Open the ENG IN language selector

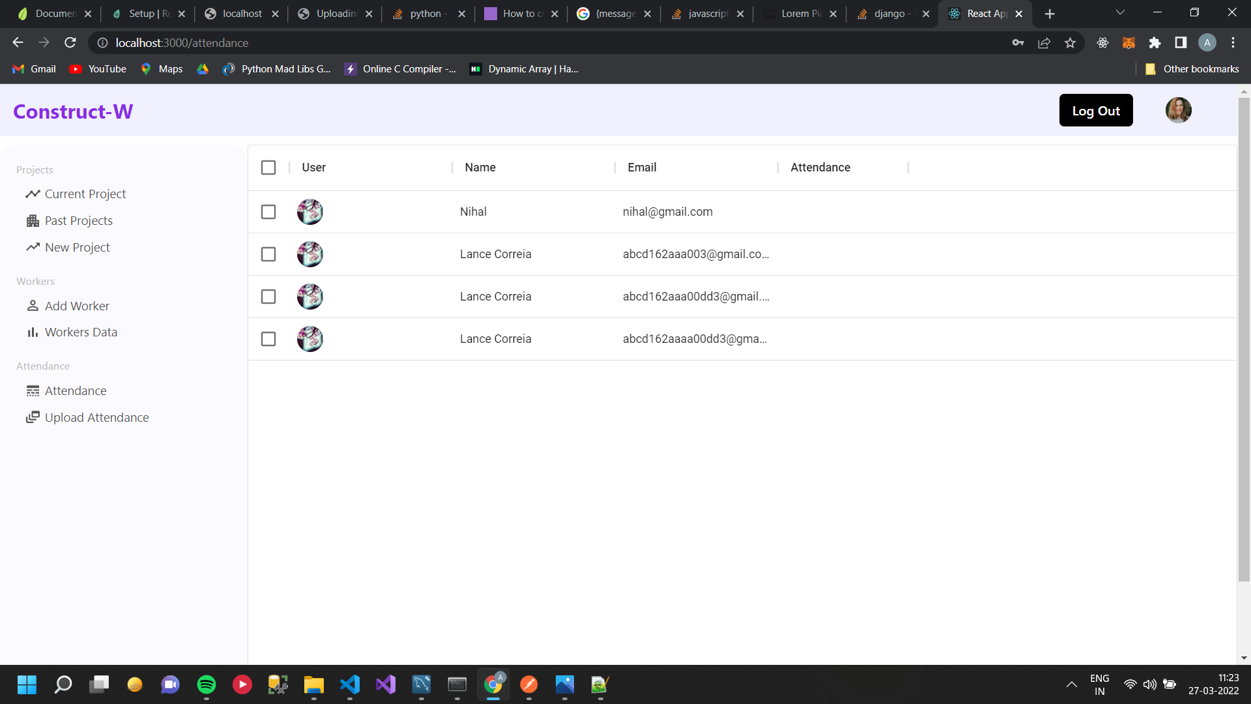click(1100, 684)
